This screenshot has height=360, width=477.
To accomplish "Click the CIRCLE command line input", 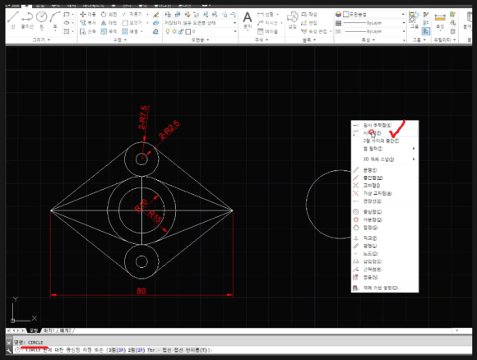I will pos(240,350).
